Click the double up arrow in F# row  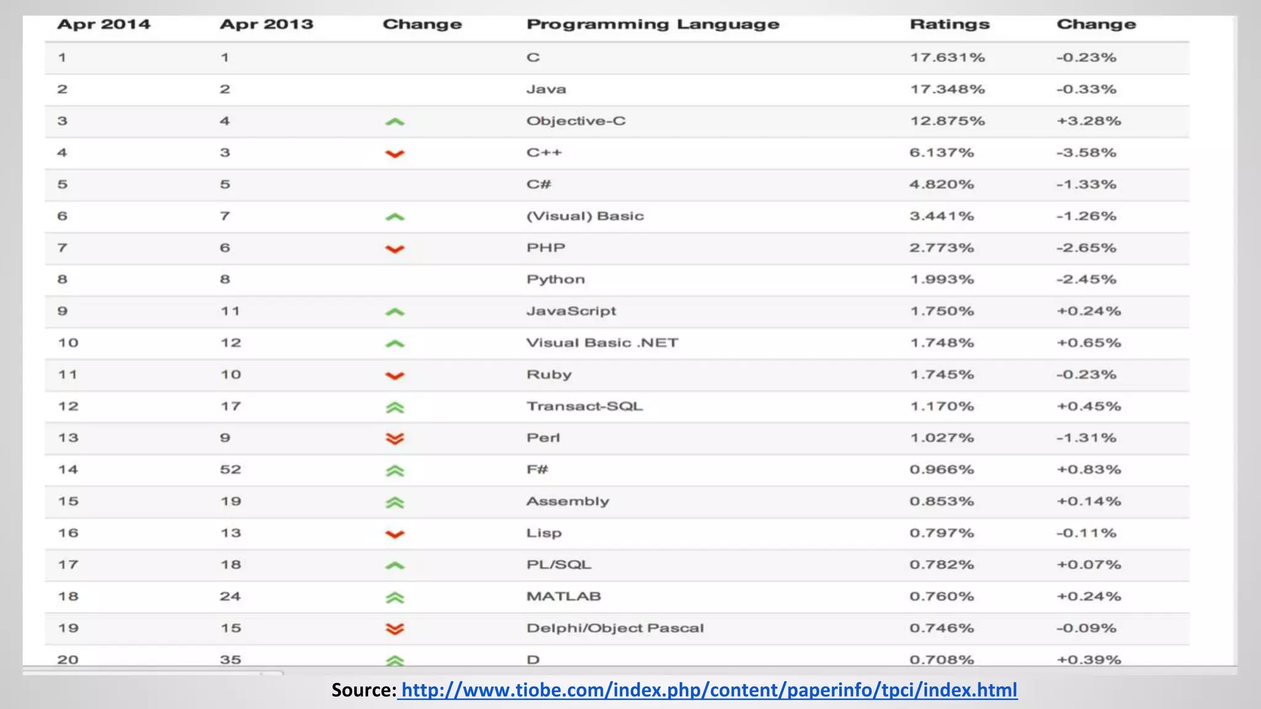395,471
